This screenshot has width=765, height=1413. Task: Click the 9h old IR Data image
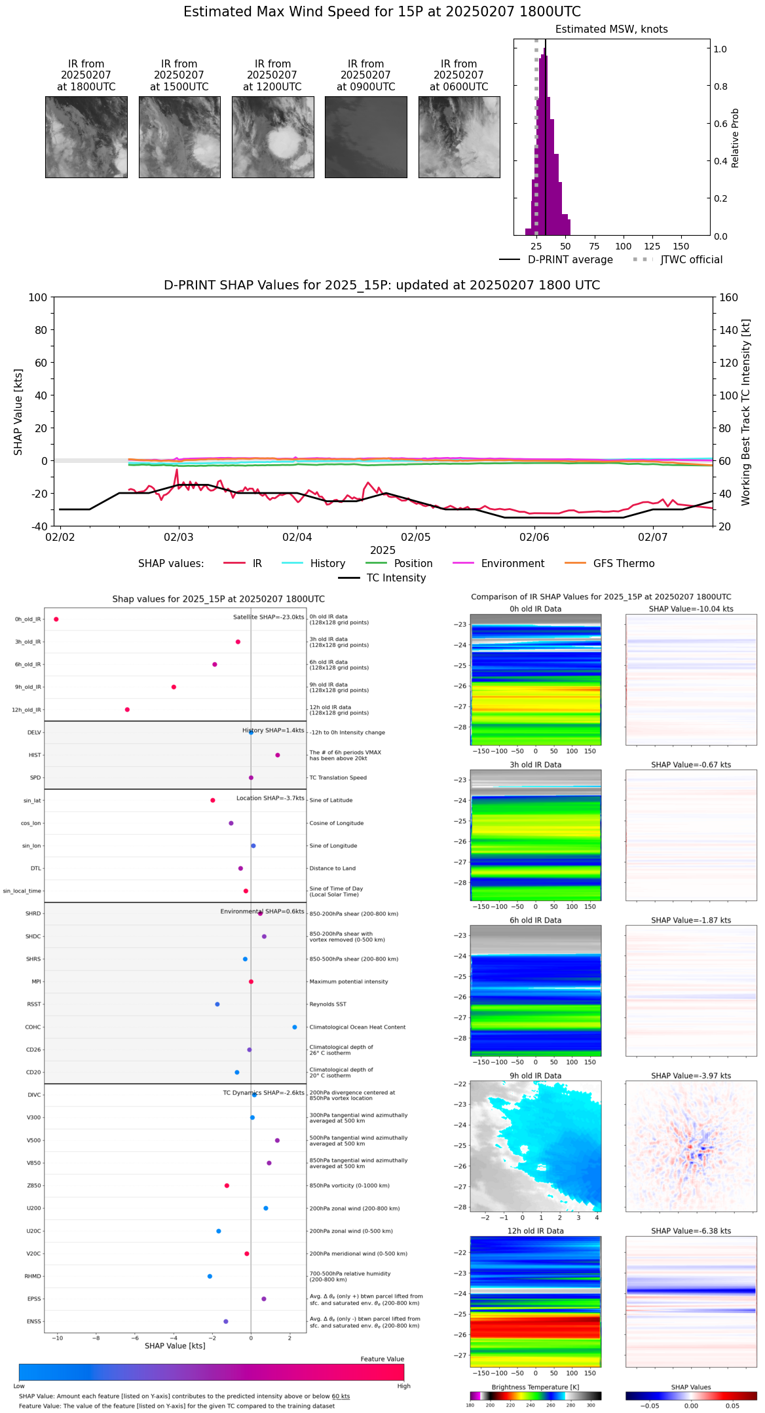pos(535,1146)
